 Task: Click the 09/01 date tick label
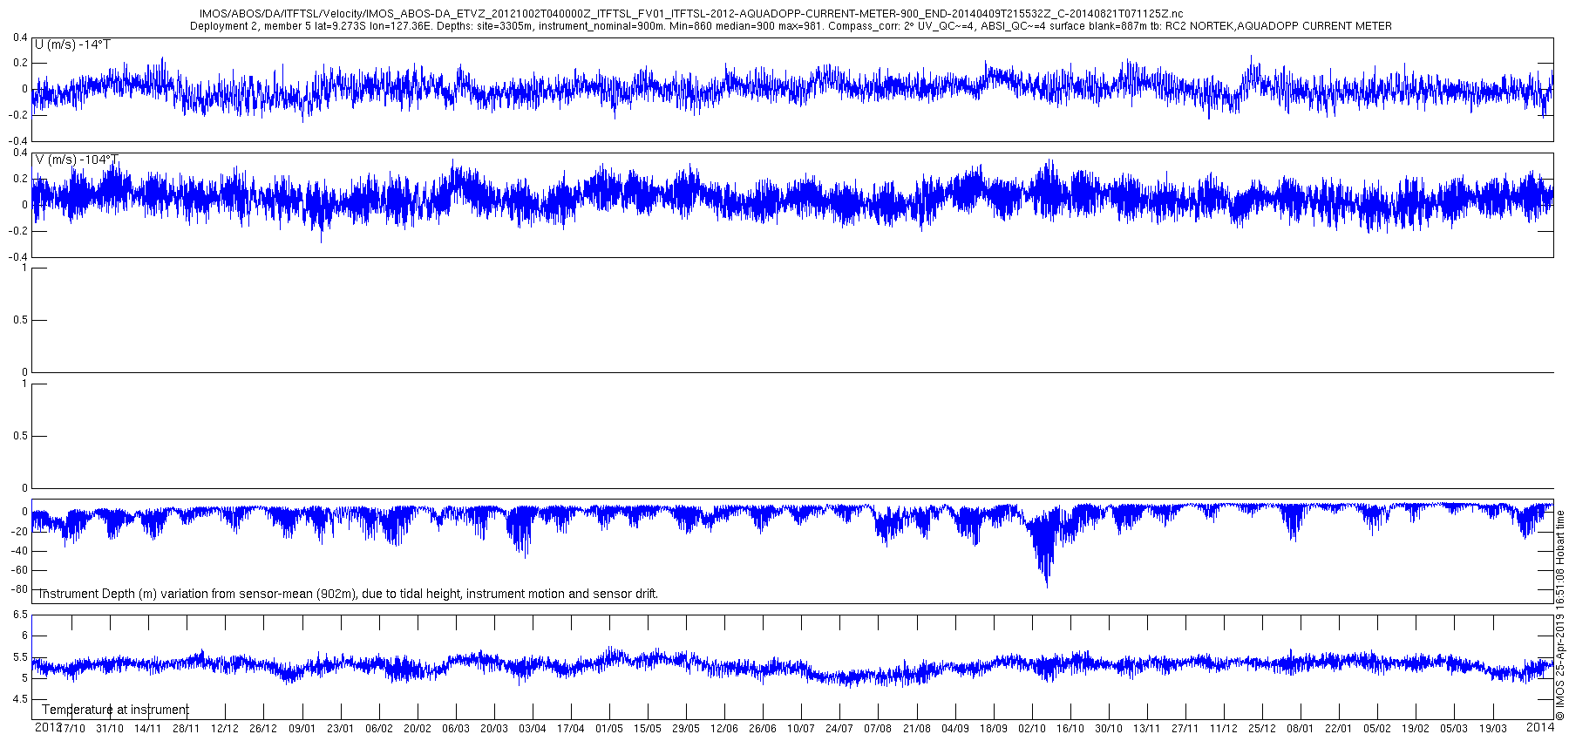(x=302, y=729)
